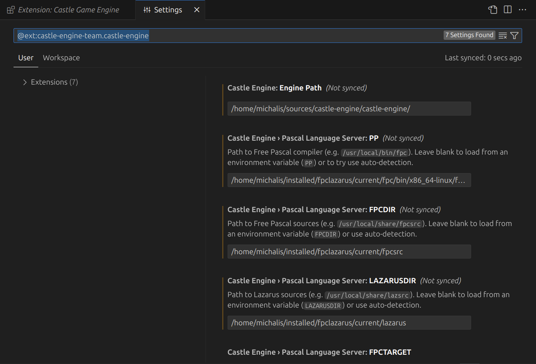Image resolution: width=536 pixels, height=364 pixels.
Task: Select the User settings scope
Action: click(x=26, y=58)
